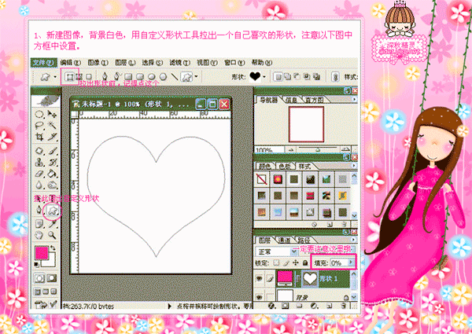Open the 图像(I) menu

98,63
